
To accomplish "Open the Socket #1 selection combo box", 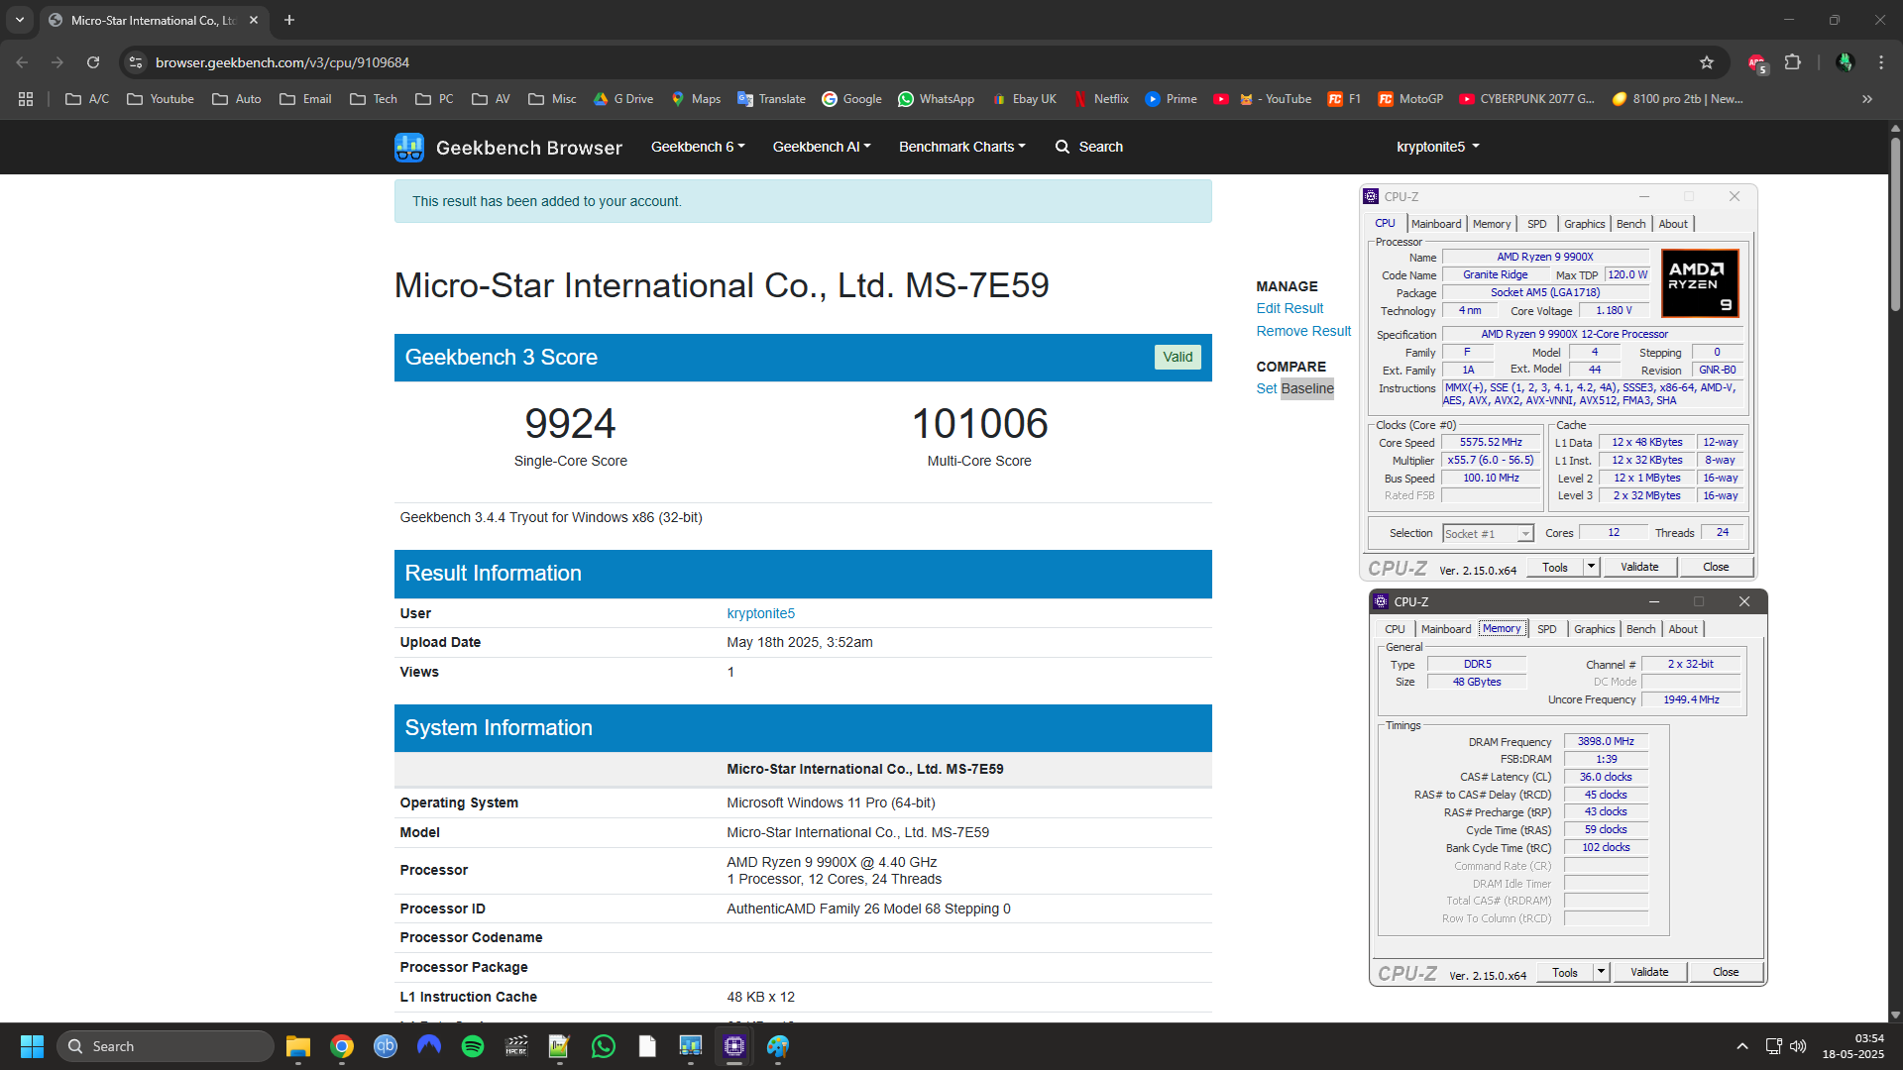I will 1488,534.
